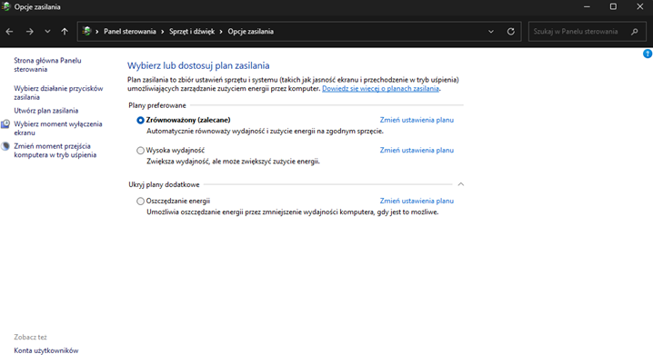The height and width of the screenshot is (364, 653).
Task: Click the Control Panel icon in address bar
Action: [86, 31]
